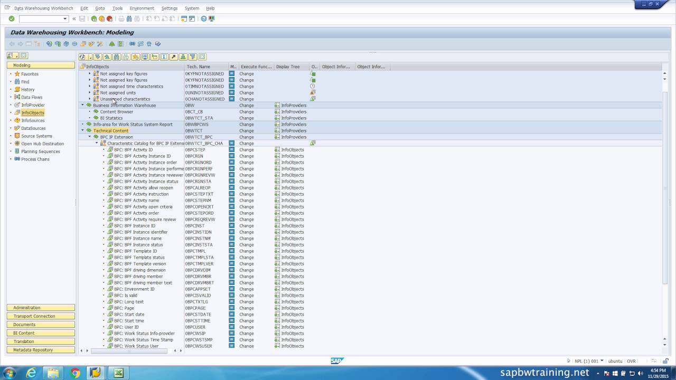Click the black arrow icon in tree toolbar

(x=174, y=56)
